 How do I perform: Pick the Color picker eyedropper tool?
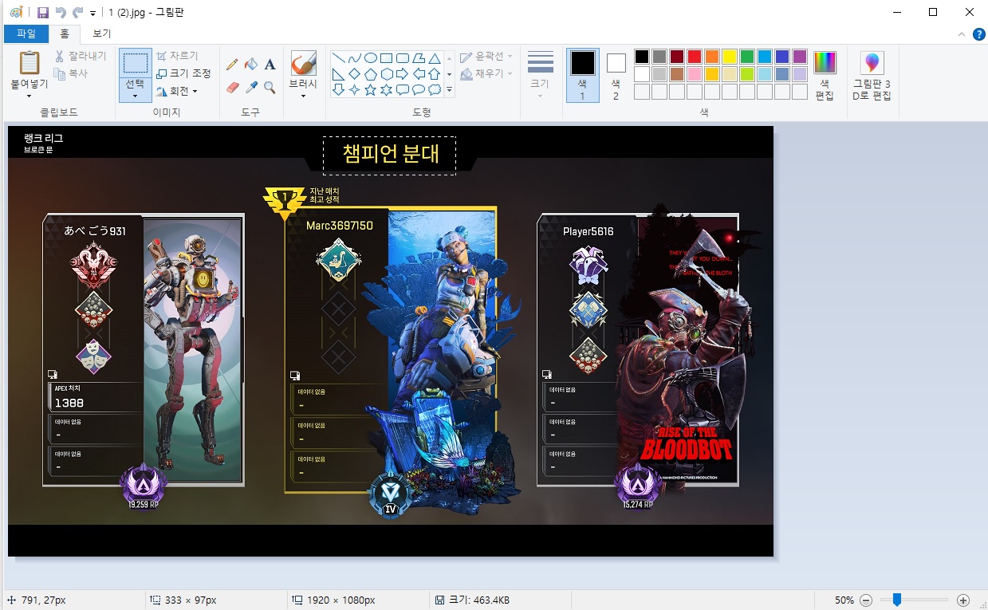(x=251, y=87)
